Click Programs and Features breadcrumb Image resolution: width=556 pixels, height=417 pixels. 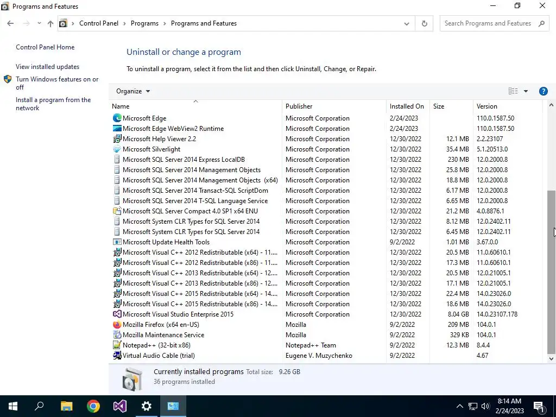click(204, 23)
